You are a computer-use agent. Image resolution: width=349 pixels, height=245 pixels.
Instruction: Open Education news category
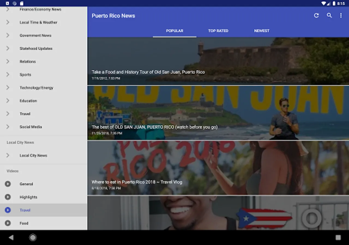point(44,101)
